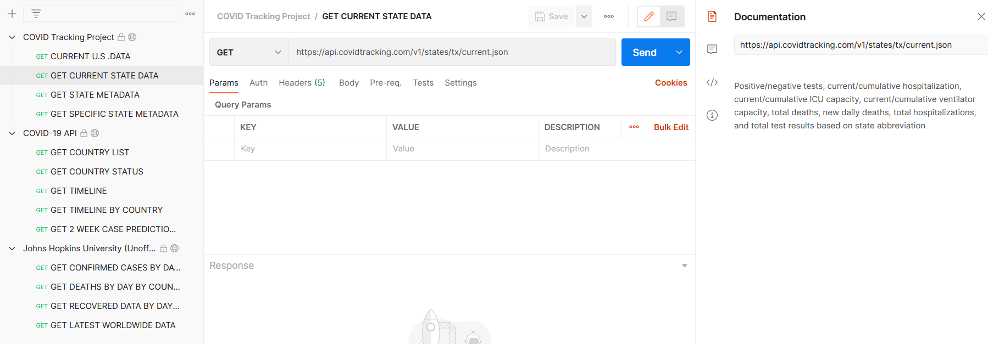Open the Send button dropdown arrow
Image resolution: width=988 pixels, height=344 pixels.
click(679, 52)
